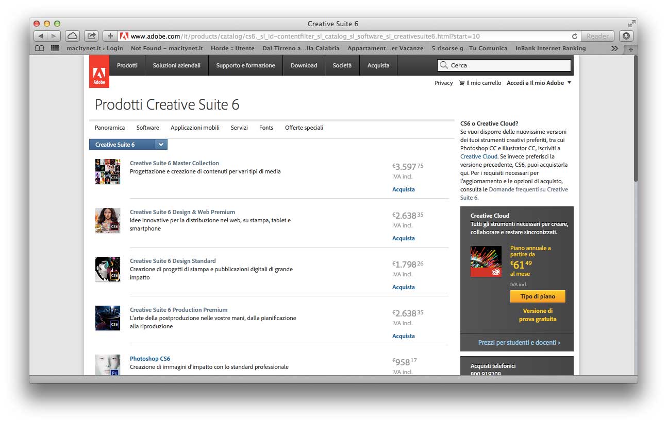
Task: Click the Adobe favicon in the address bar
Action: tap(124, 36)
